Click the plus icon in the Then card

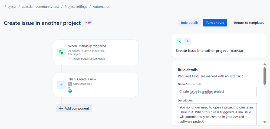click(x=61, y=85)
